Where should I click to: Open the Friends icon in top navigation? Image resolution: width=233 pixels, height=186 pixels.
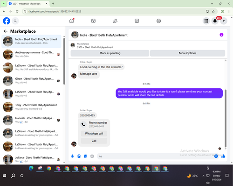click(115, 21)
